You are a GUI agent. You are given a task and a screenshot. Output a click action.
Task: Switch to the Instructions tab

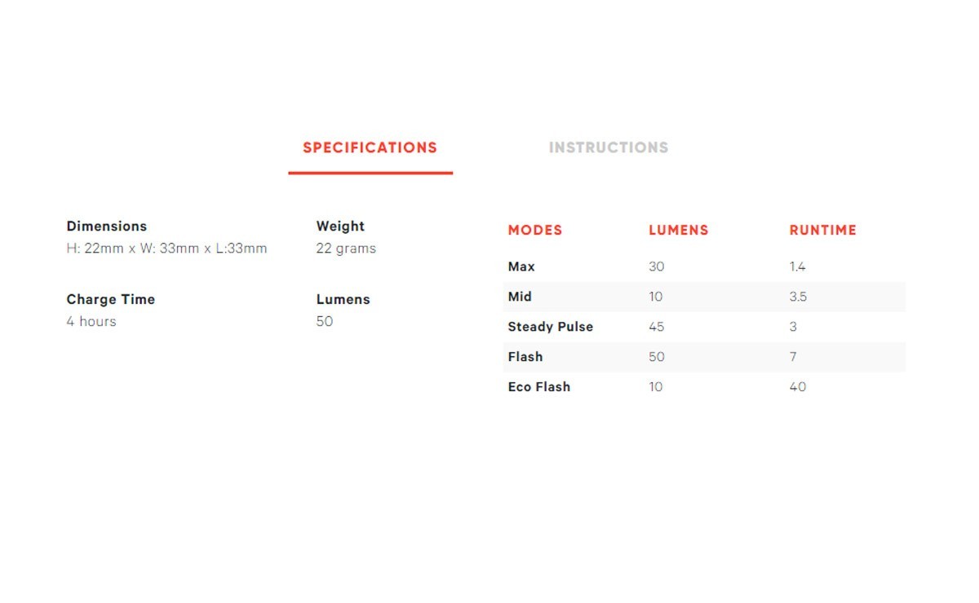pyautogui.click(x=608, y=147)
